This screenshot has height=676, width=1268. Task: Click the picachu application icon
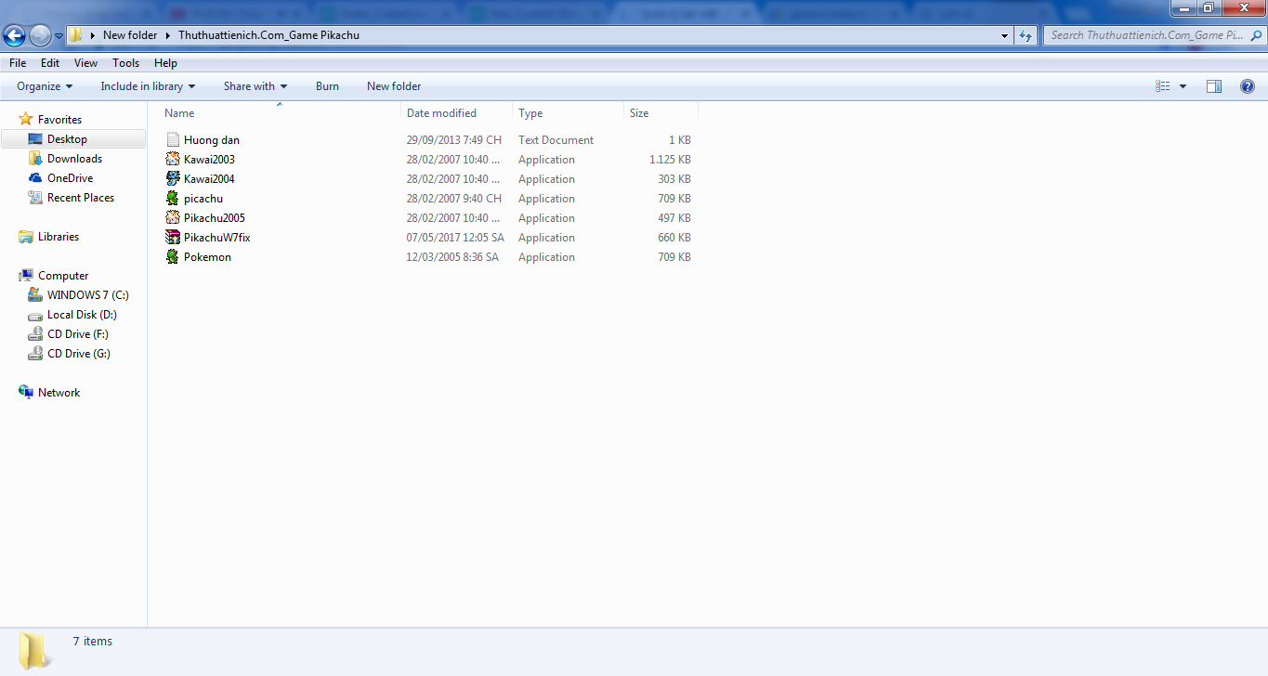(172, 199)
